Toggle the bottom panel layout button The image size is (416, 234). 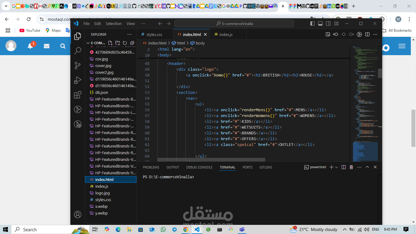tap(320, 23)
